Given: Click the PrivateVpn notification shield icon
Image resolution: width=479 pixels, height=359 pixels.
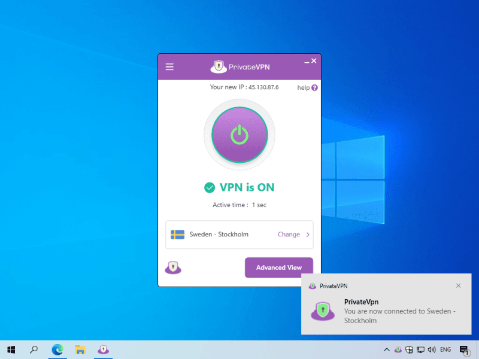Looking at the screenshot, I should pyautogui.click(x=323, y=311).
